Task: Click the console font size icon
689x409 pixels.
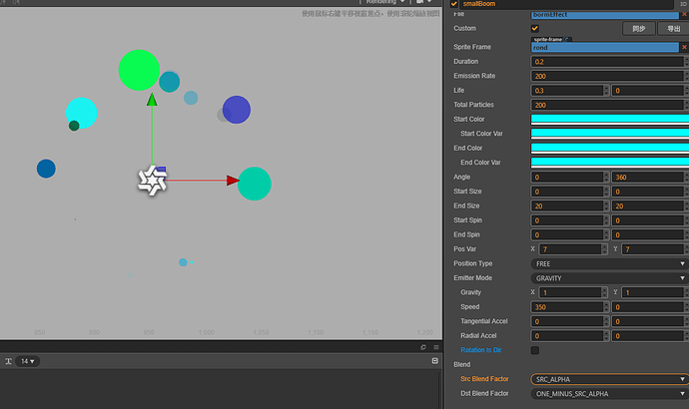Action: (x=8, y=361)
